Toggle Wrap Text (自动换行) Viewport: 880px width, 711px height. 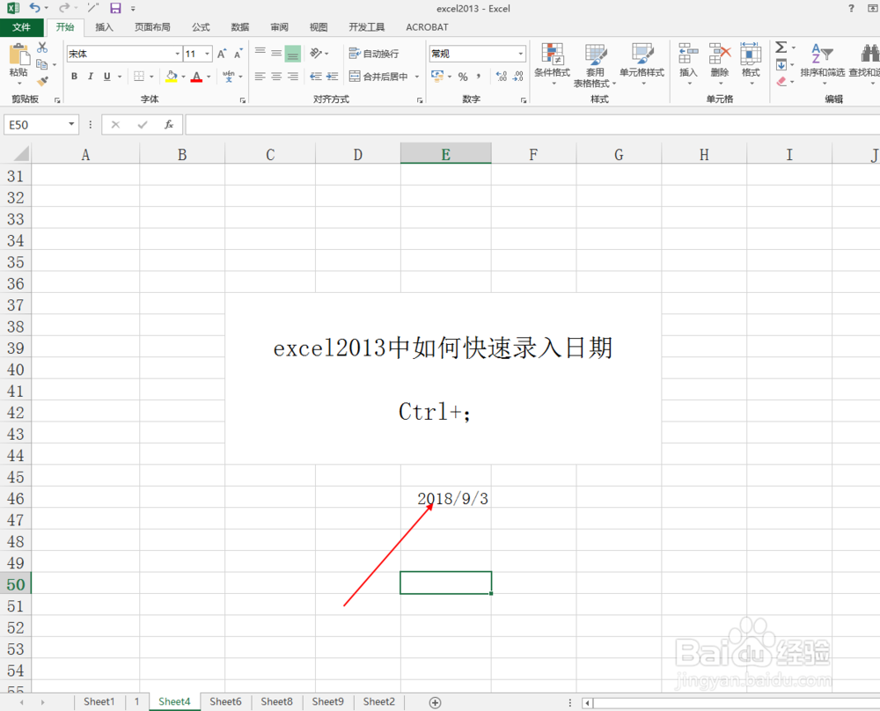pos(374,54)
